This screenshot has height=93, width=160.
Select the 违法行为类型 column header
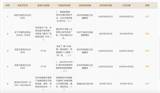click(x=43, y=5)
